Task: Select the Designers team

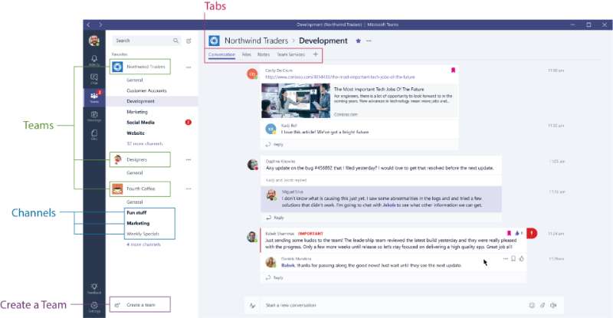Action: (x=140, y=159)
